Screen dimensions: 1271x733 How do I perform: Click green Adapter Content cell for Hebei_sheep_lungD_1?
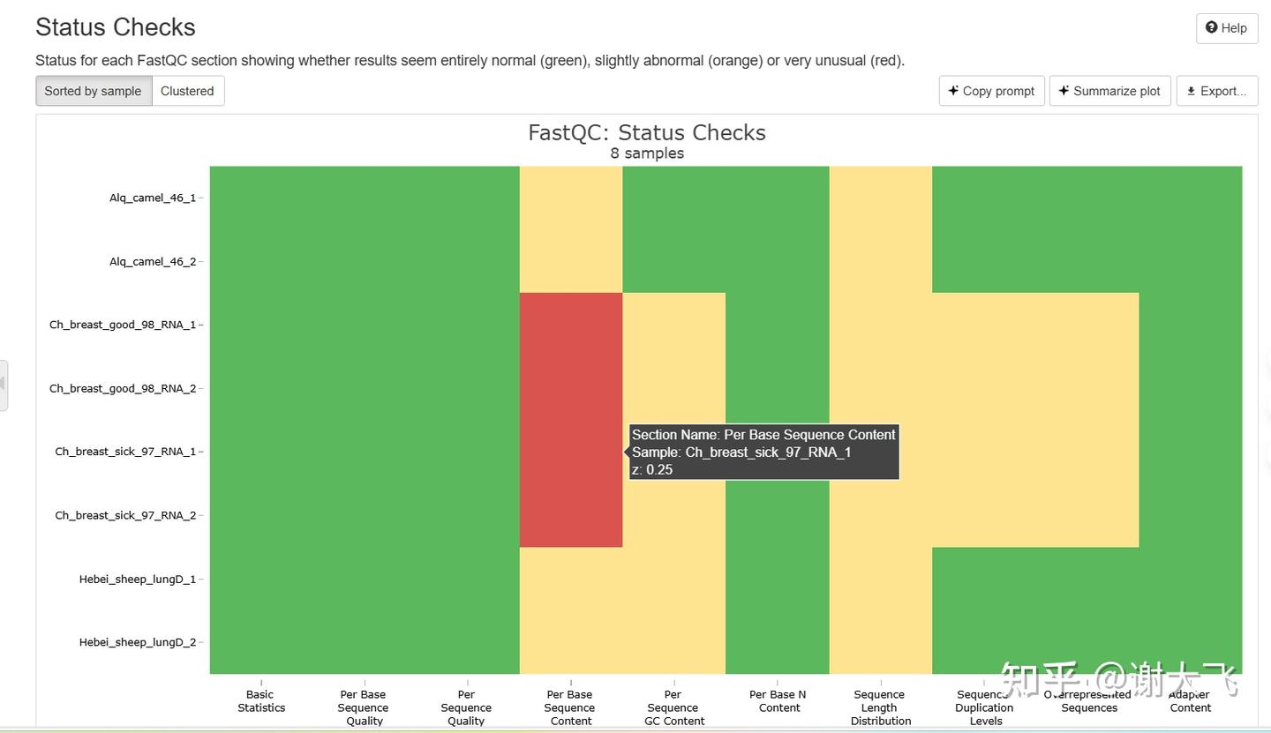pyautogui.click(x=1190, y=580)
